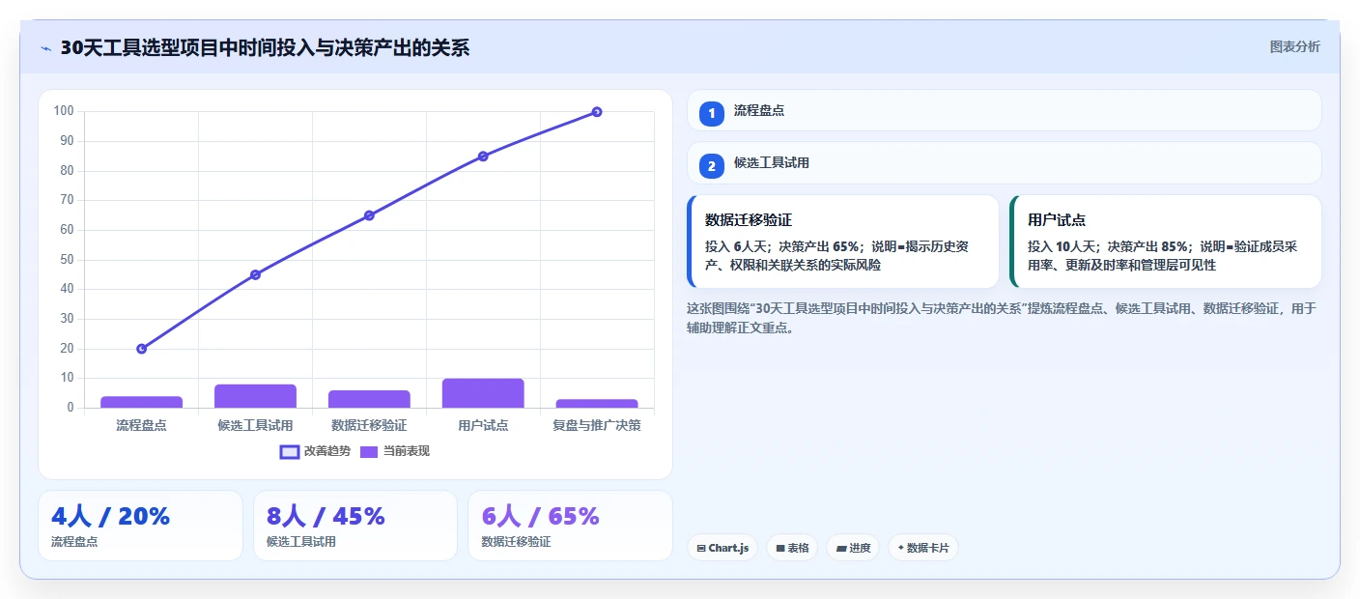
Task: Click the 进度 tag
Action: (x=853, y=548)
